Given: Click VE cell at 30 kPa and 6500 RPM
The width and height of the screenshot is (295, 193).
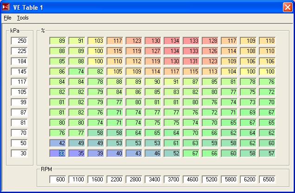Looking at the screenshot, I should pyautogui.click(x=267, y=153).
